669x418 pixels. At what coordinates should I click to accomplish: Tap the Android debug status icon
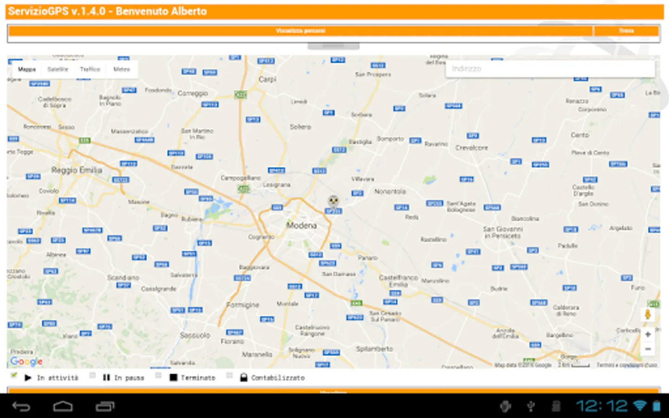pyautogui.click(x=505, y=407)
